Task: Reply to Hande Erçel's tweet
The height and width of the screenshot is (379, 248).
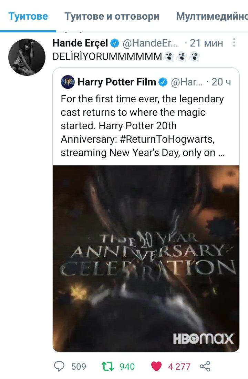Action: click(x=60, y=366)
